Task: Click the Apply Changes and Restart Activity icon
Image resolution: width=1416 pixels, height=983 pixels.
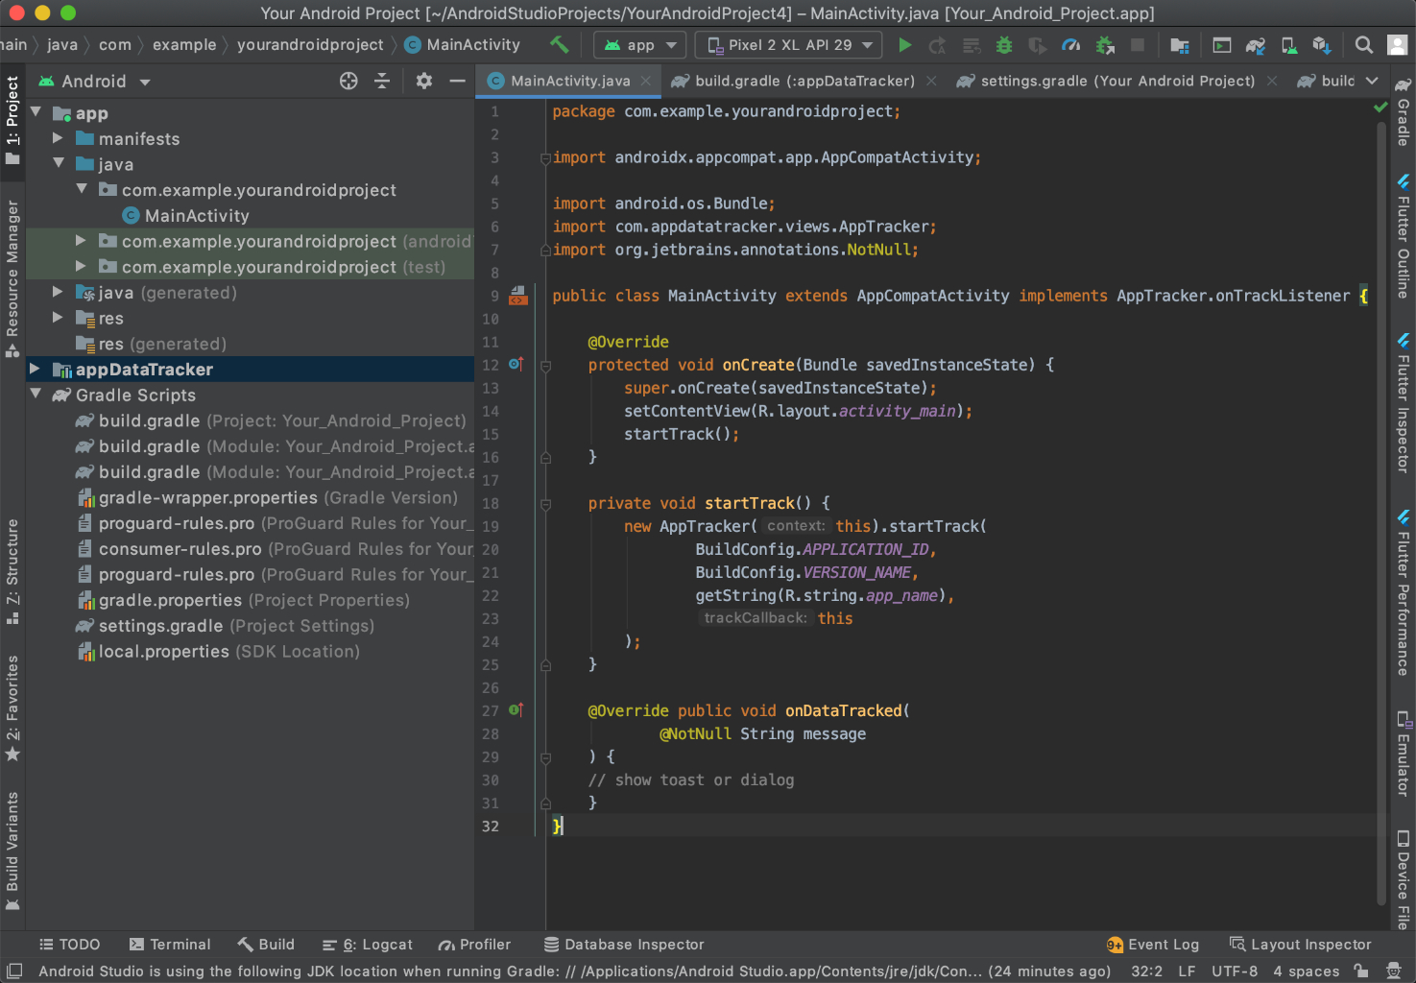Action: 938,45
